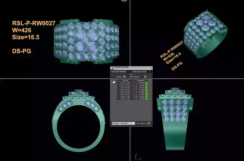Click the Round column header
This screenshot has width=244, height=161.
(125, 80)
